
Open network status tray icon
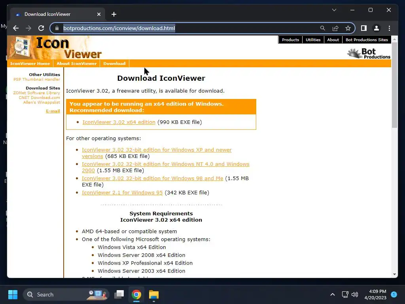pyautogui.click(x=345, y=294)
